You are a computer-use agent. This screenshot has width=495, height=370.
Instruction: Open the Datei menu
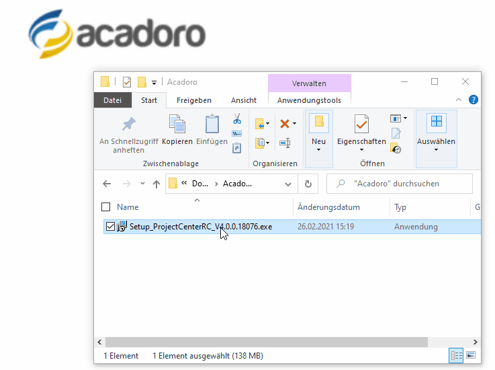pyautogui.click(x=113, y=100)
